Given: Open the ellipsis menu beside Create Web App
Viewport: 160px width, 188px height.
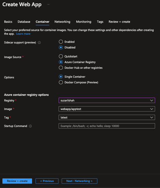Looking at the screenshot, I should point(48,4).
